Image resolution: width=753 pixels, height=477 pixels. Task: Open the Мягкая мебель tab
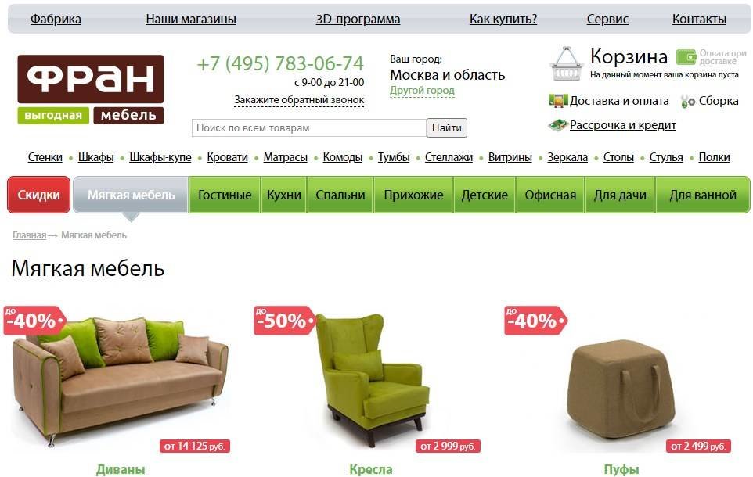(131, 195)
